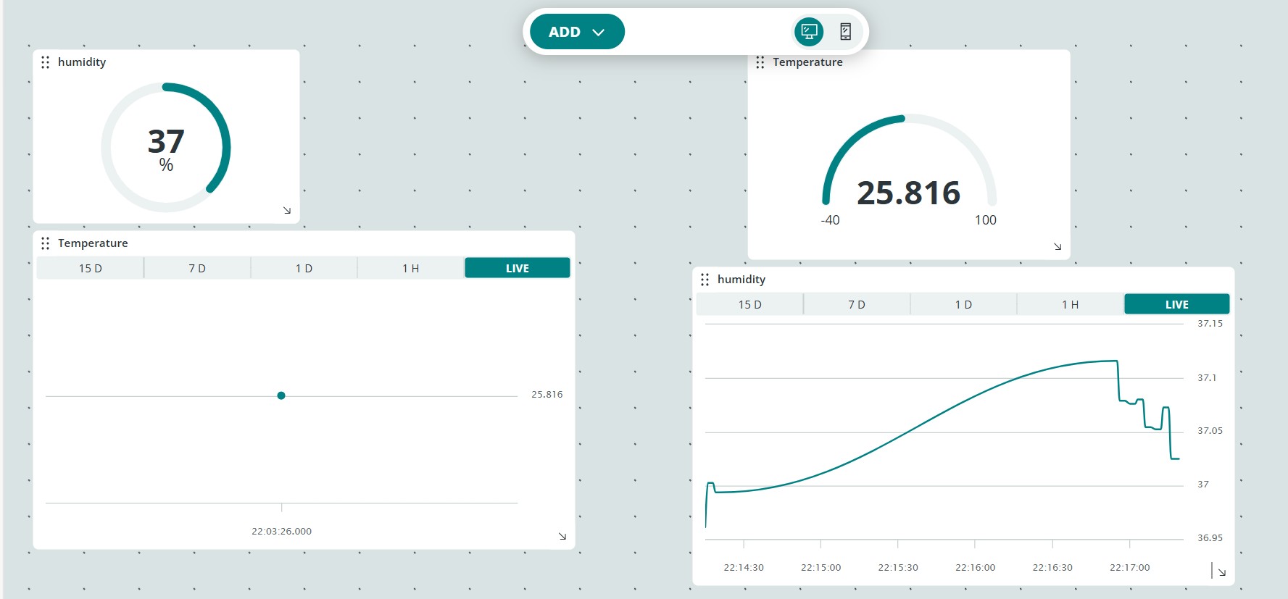
Task: Click the 25.816 axis label on Temperature chart
Action: pos(547,395)
